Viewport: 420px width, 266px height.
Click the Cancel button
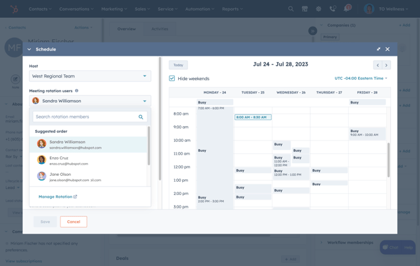pyautogui.click(x=73, y=222)
